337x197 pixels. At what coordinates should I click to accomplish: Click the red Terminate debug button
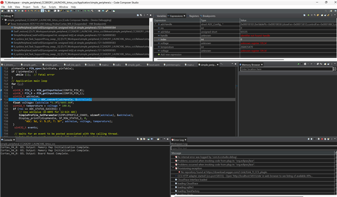click(25, 11)
